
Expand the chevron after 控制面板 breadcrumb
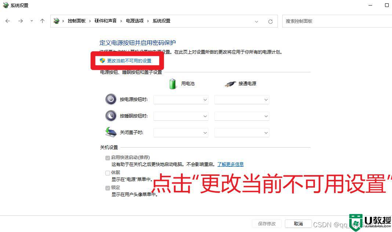point(90,21)
